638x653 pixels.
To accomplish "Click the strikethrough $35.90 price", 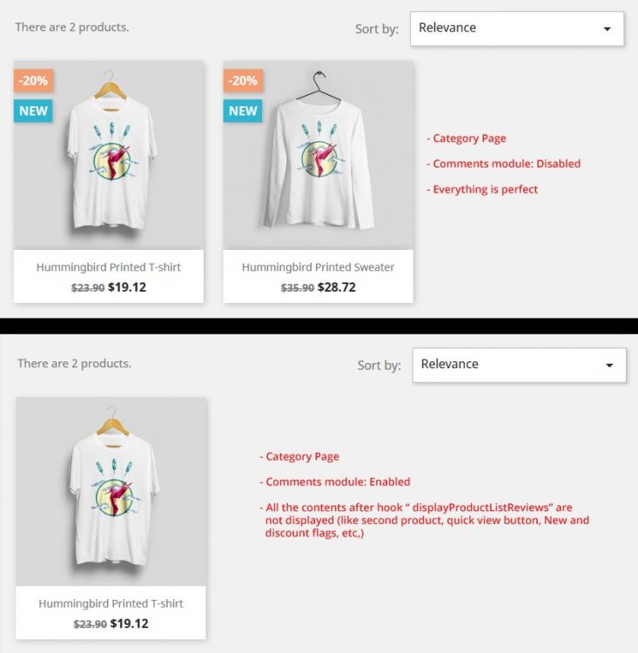I will 298,288.
